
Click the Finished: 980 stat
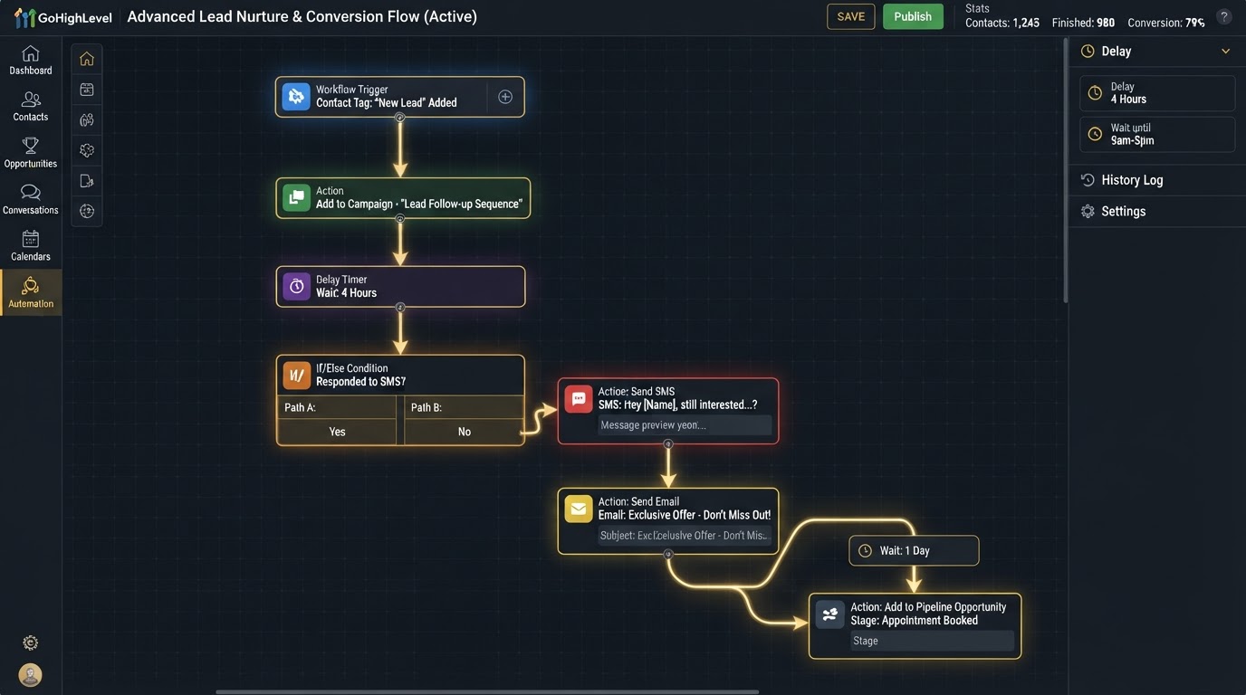[x=1083, y=23]
